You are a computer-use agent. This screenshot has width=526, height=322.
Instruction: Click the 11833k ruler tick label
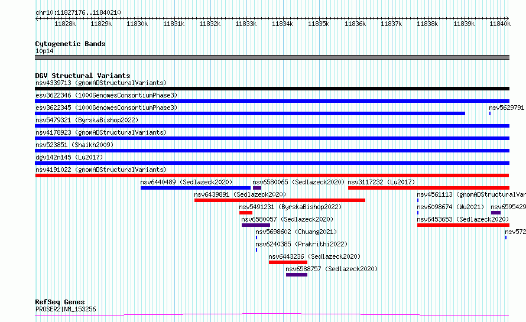(246, 24)
